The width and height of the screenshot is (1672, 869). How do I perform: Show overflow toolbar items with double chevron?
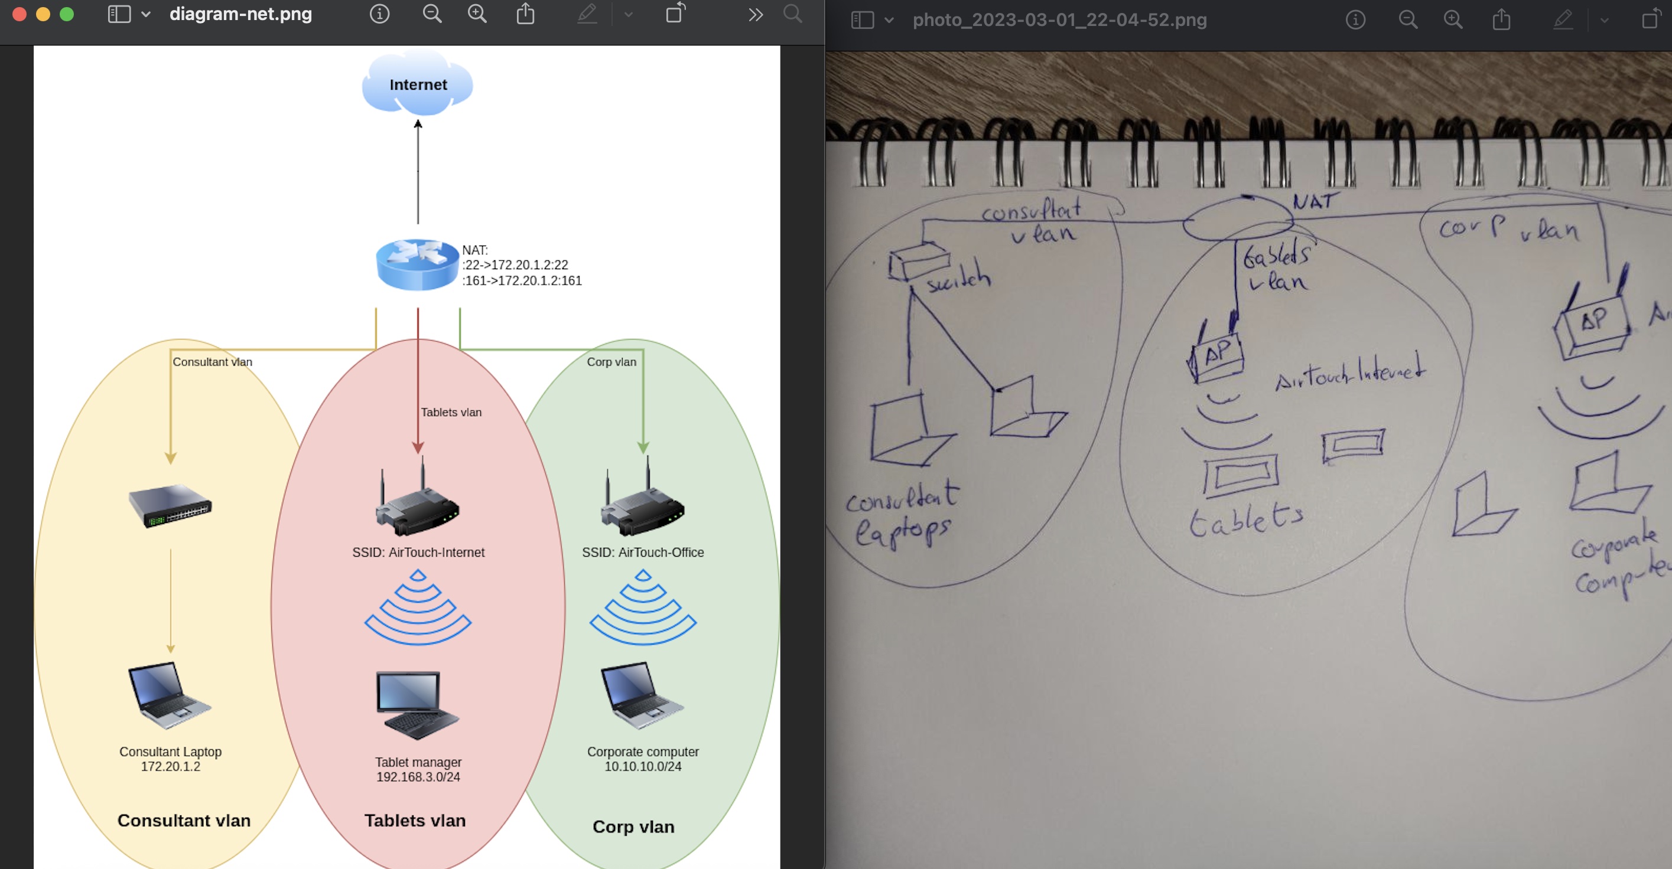[x=756, y=14]
